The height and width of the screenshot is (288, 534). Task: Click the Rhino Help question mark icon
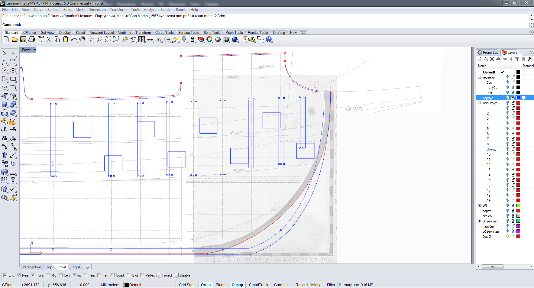[x=269, y=40]
